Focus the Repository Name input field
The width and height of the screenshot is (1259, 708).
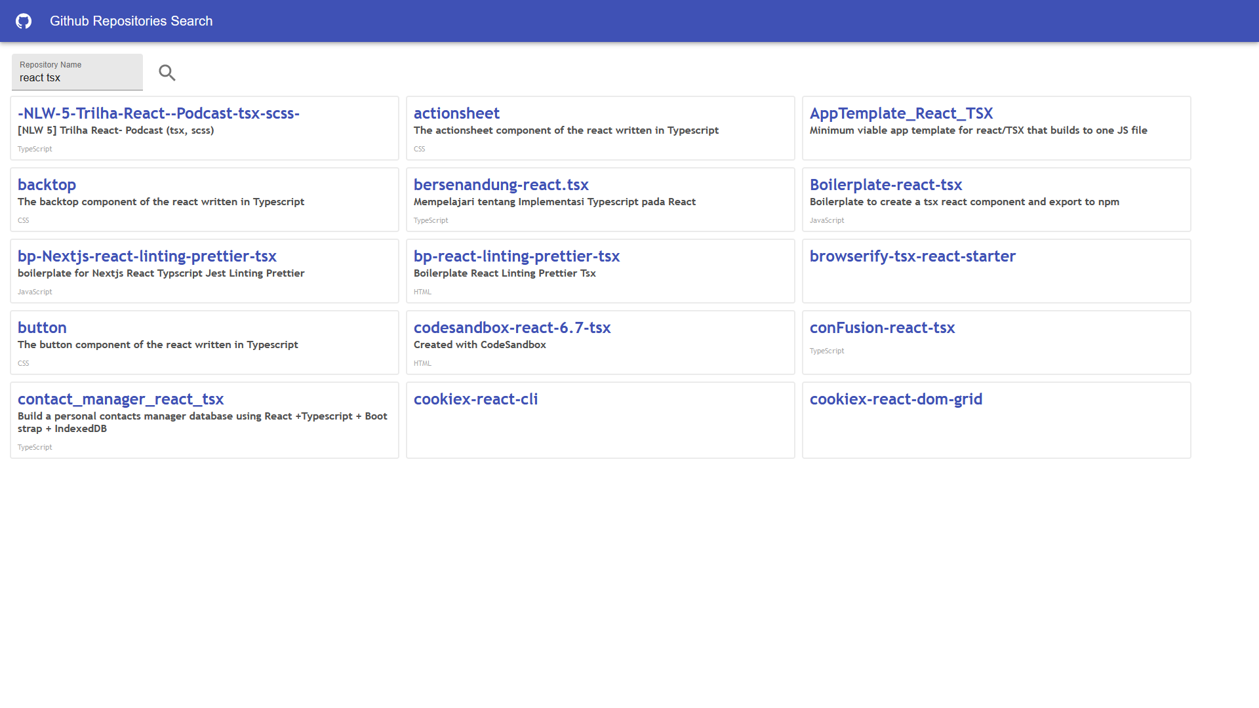pyautogui.click(x=77, y=77)
